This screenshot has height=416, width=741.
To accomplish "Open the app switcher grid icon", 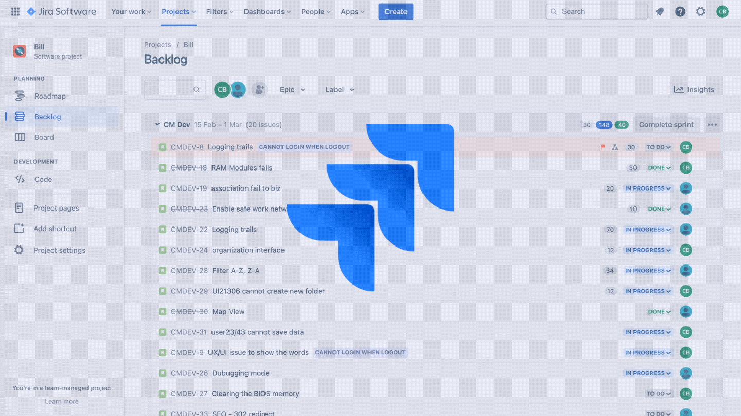I will (15, 11).
